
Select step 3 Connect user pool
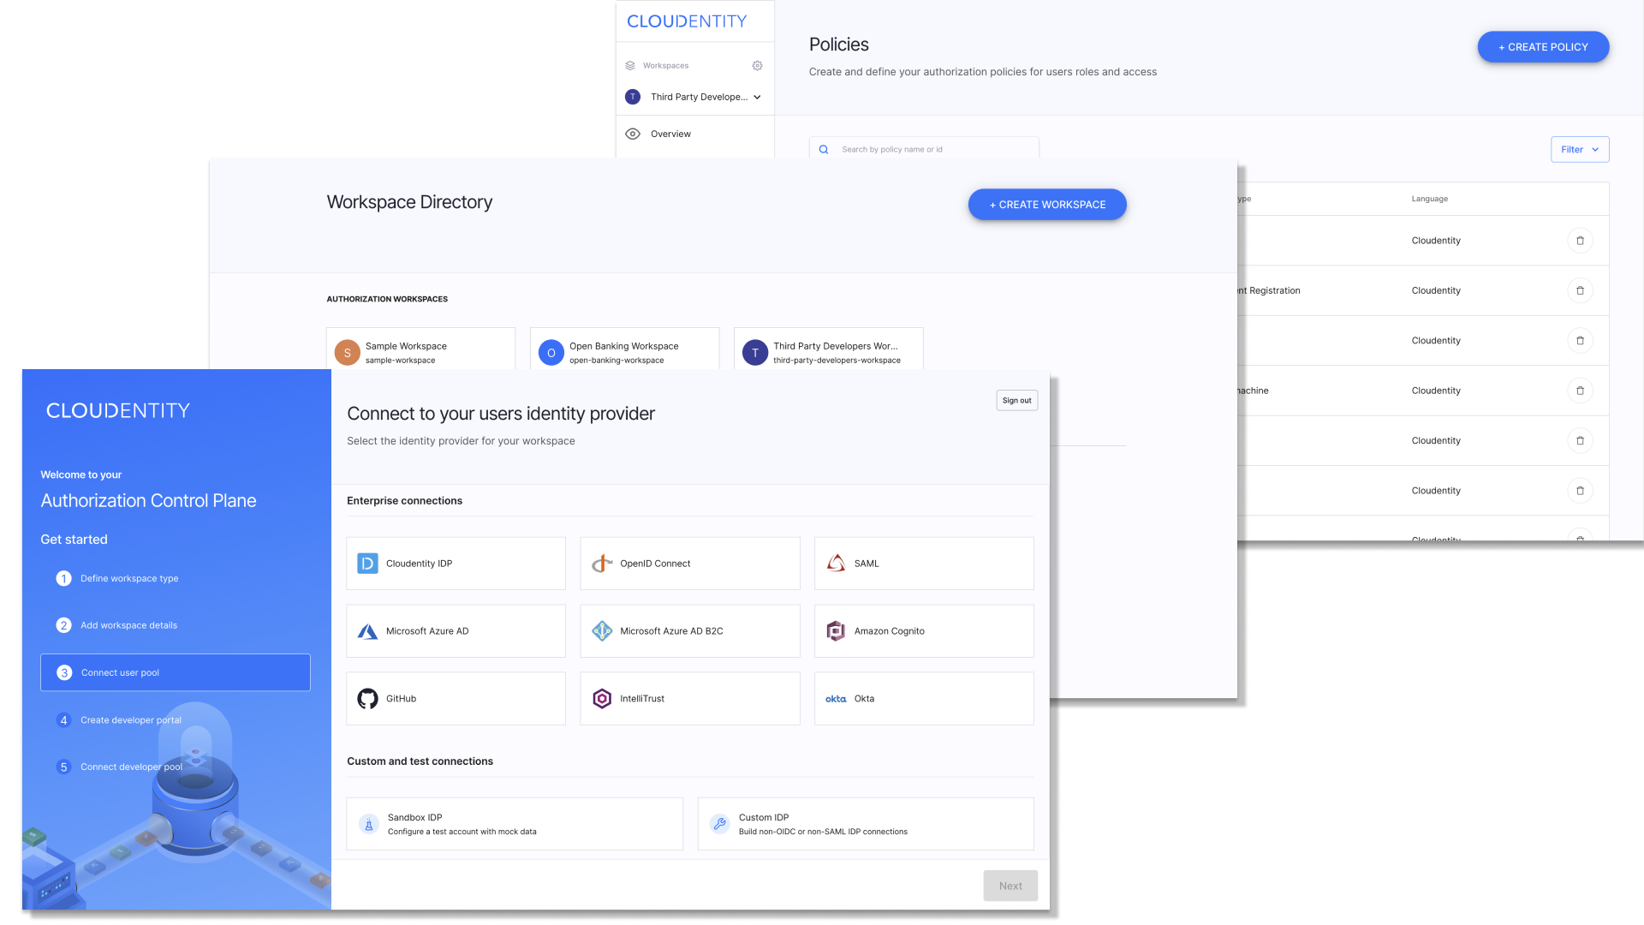tap(176, 672)
